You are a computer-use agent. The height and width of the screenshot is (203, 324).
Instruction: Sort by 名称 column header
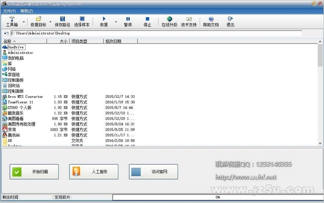(x=24, y=41)
